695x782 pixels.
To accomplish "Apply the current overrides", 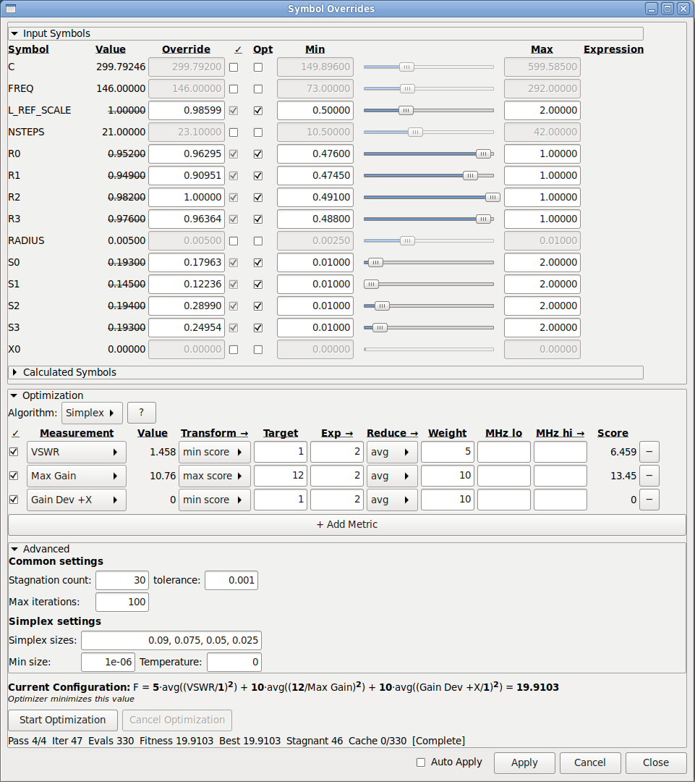I will [x=524, y=762].
